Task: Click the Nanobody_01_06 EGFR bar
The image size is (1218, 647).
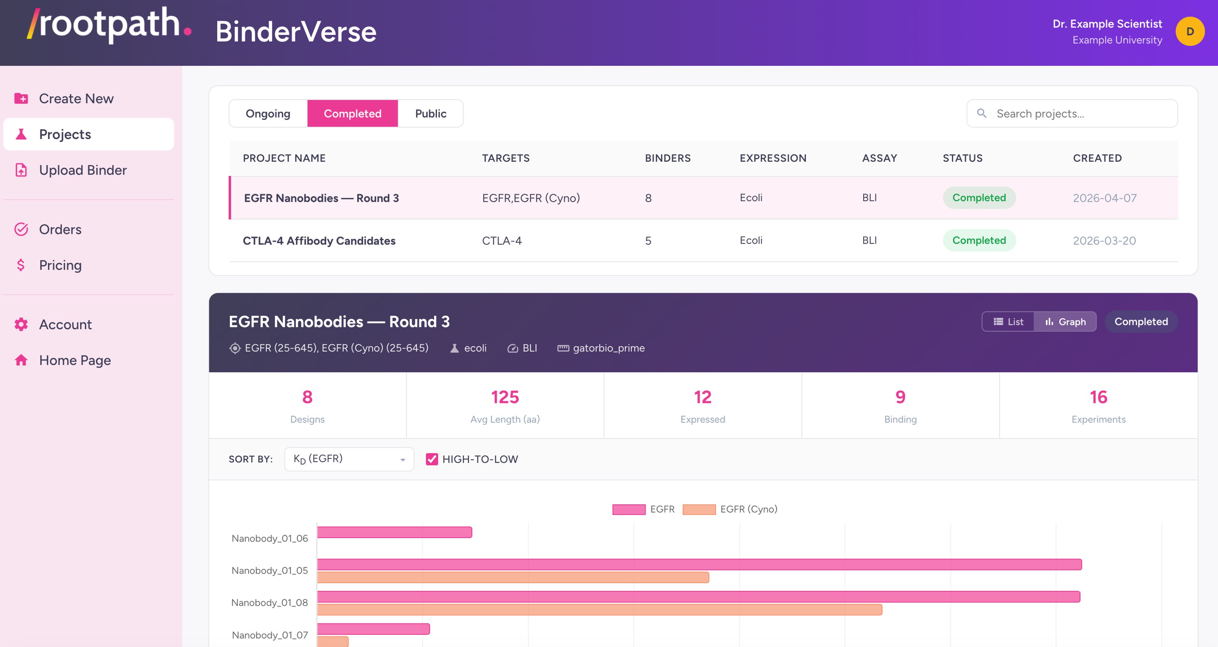Action: click(x=395, y=532)
